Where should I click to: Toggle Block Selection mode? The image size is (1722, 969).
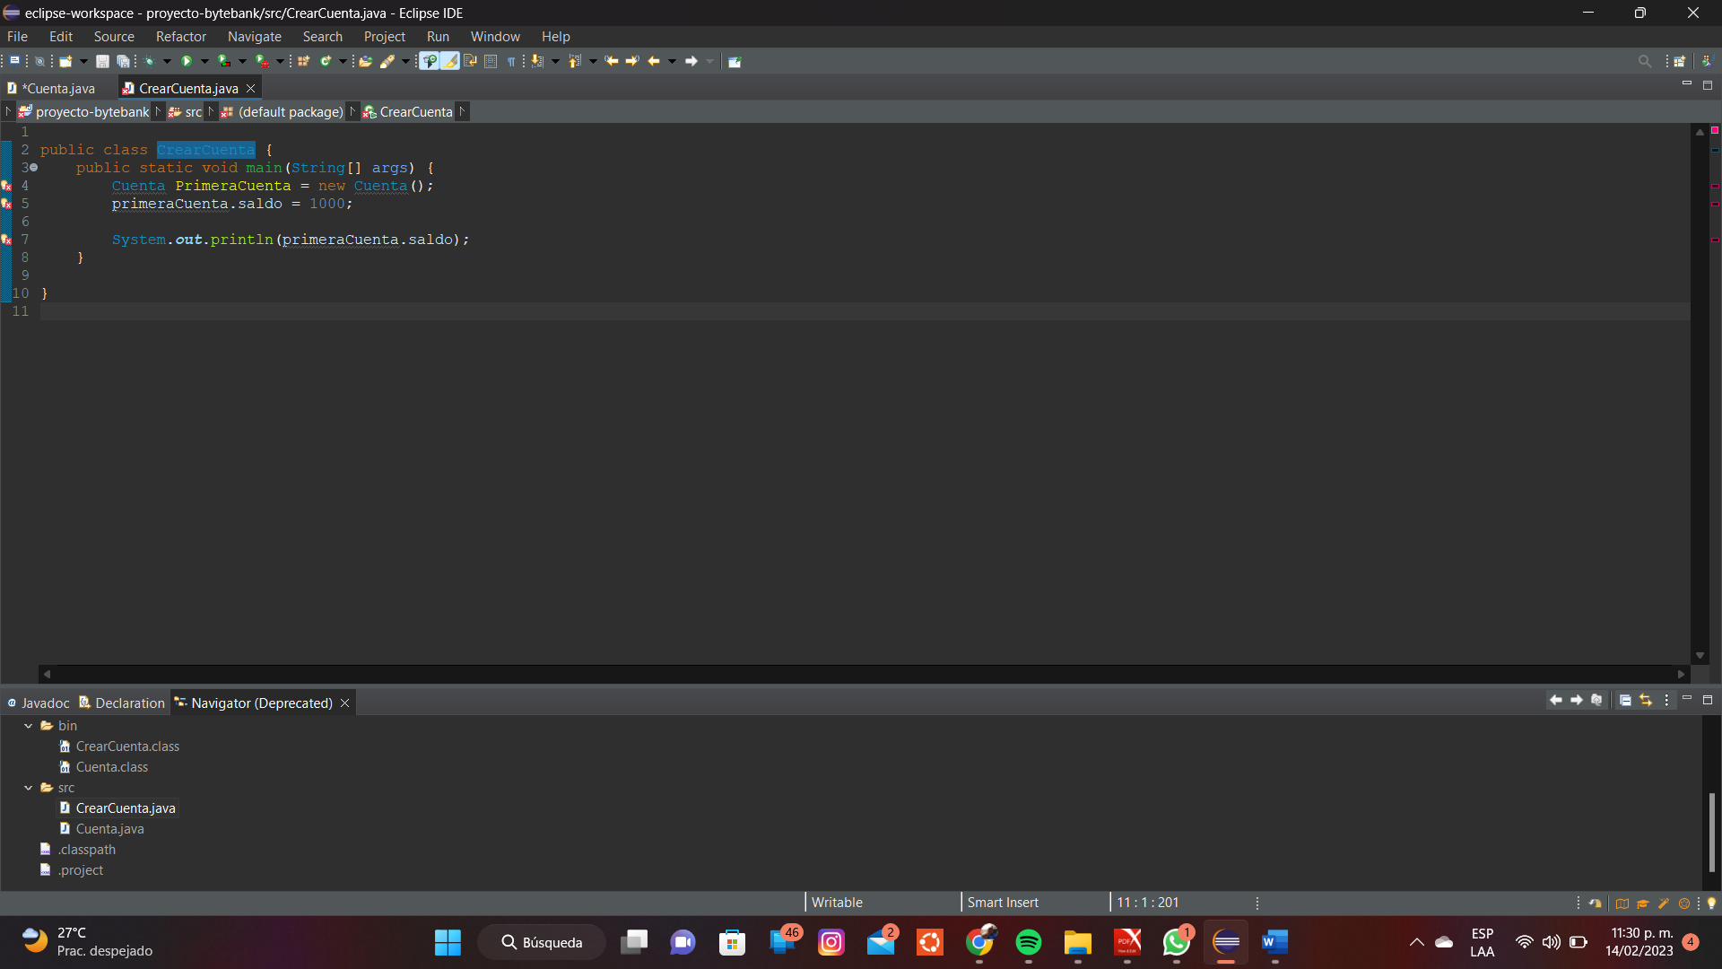pos(491,61)
